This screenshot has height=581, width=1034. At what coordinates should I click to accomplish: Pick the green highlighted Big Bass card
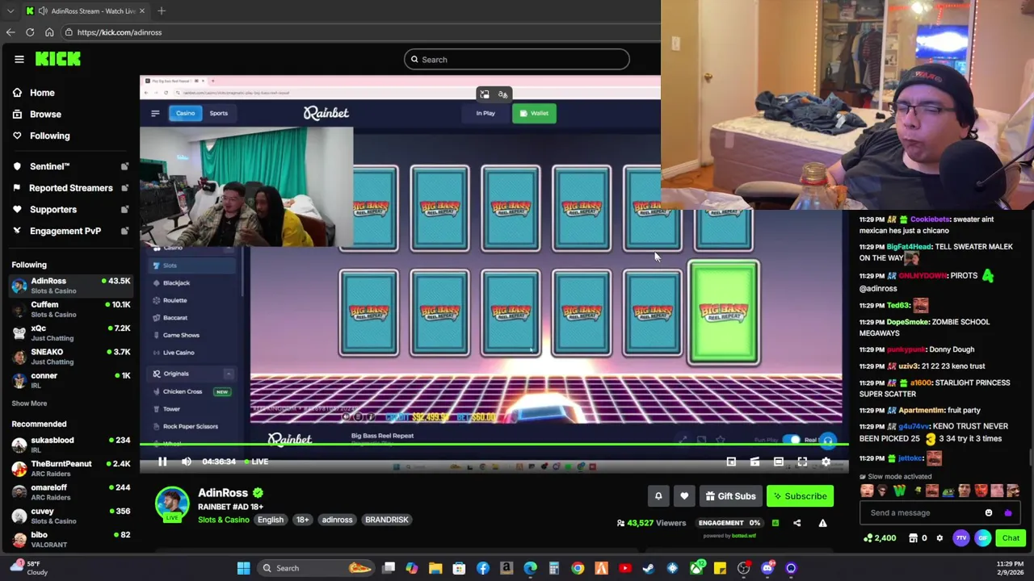724,313
